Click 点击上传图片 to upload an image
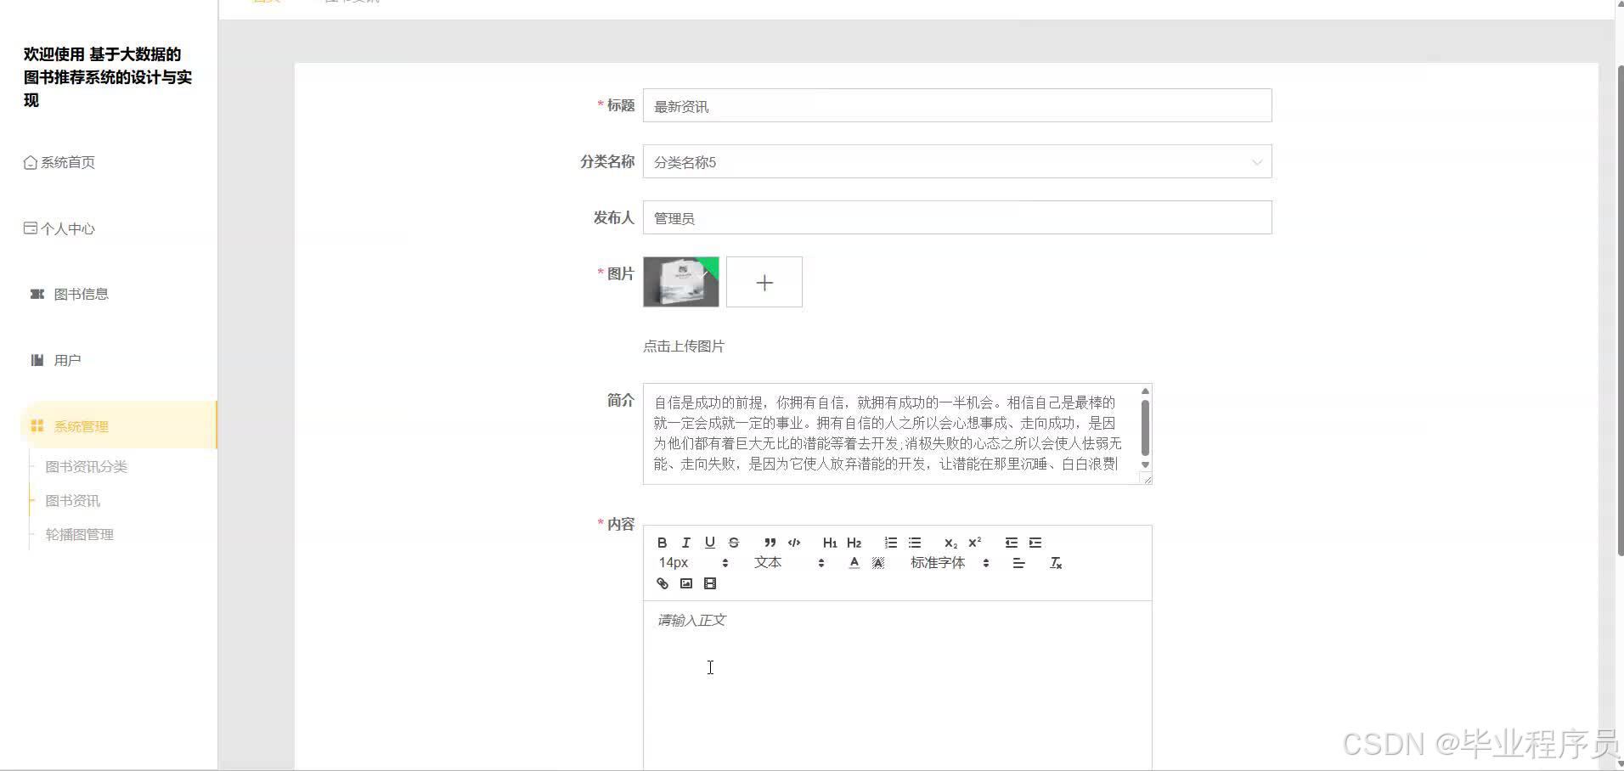The width and height of the screenshot is (1624, 771). [683, 346]
